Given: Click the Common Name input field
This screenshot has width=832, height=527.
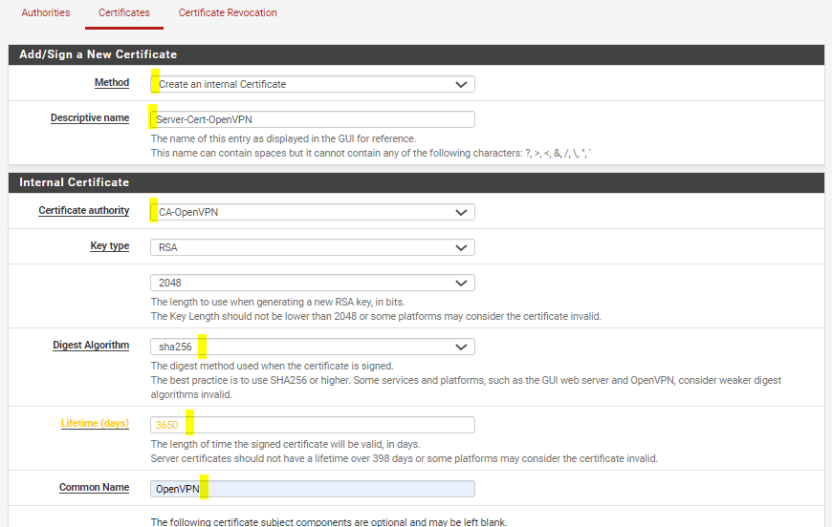Looking at the screenshot, I should (313, 489).
